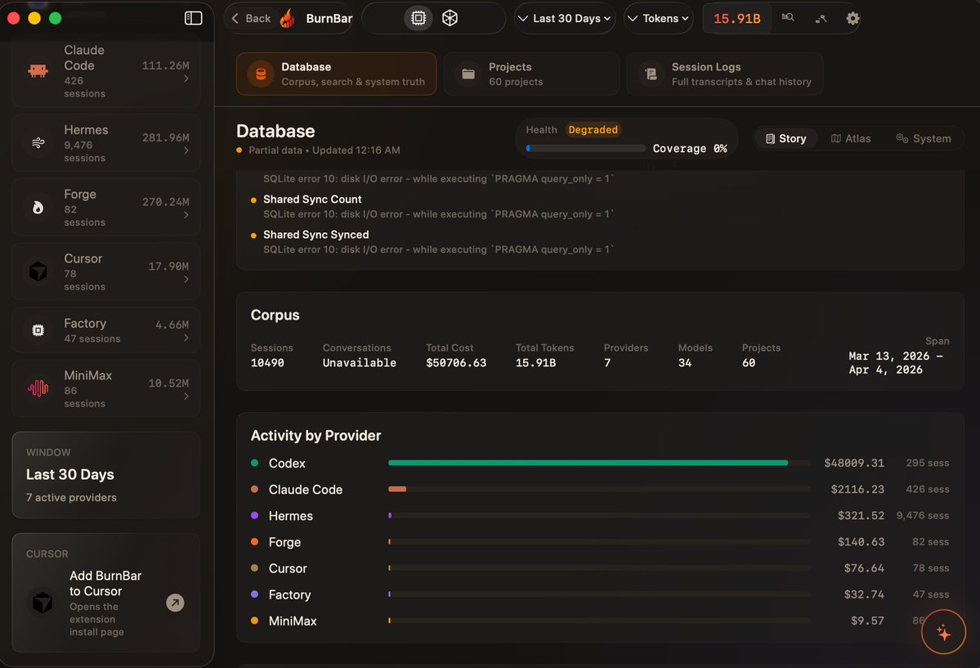Expand the MiniMax row chevron
This screenshot has height=668, width=980.
[x=186, y=397]
